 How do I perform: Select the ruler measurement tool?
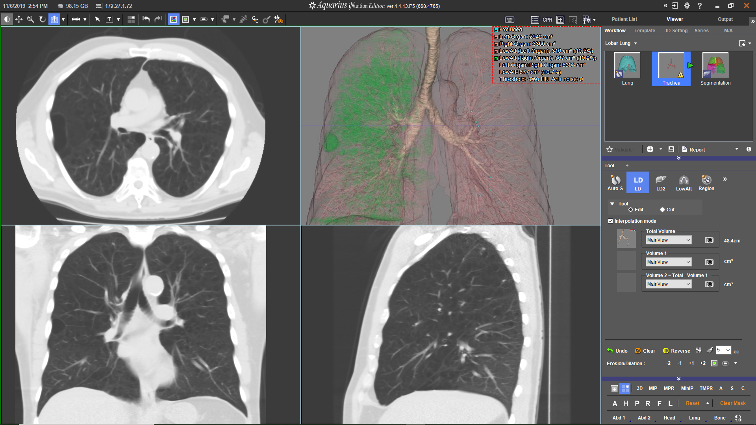76,19
